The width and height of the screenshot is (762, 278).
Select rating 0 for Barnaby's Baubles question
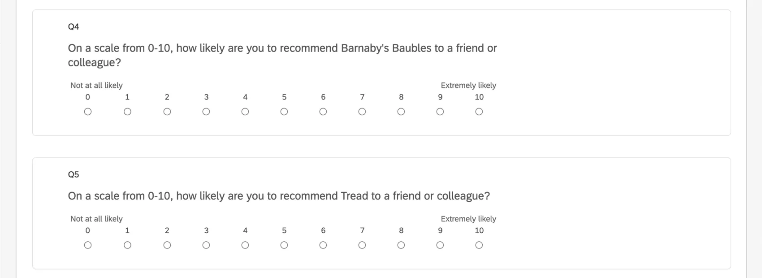(x=88, y=111)
